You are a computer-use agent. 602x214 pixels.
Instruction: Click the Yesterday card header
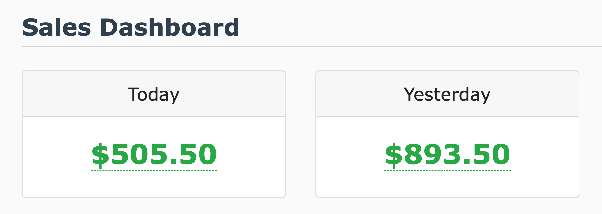click(x=359, y=94)
